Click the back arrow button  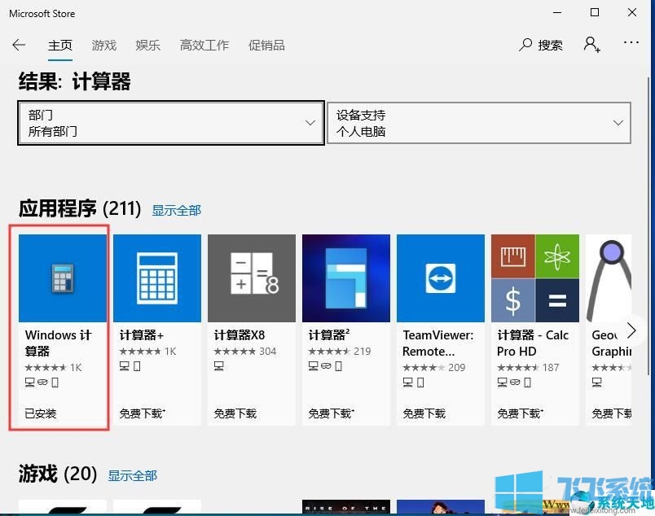tap(19, 45)
